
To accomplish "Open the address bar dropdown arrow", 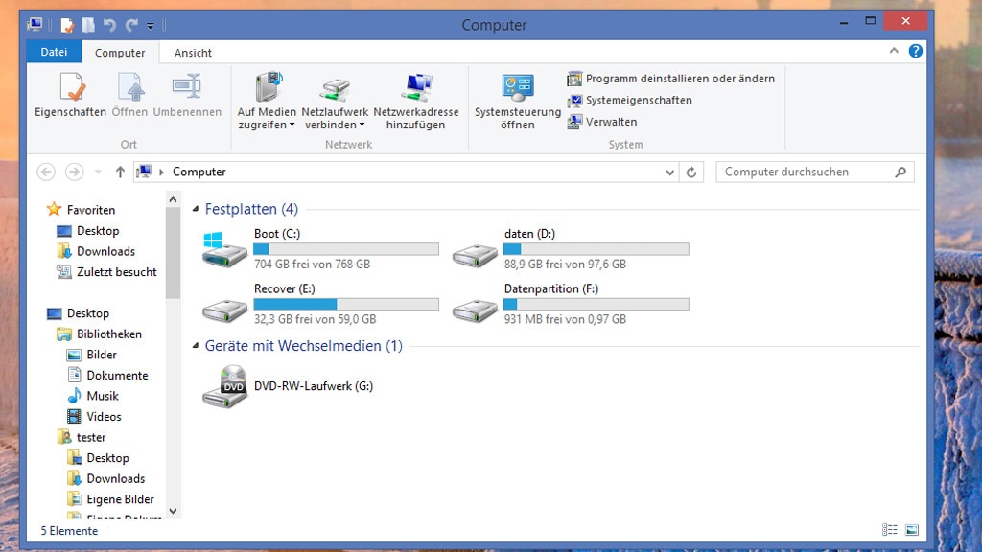I will (x=668, y=172).
